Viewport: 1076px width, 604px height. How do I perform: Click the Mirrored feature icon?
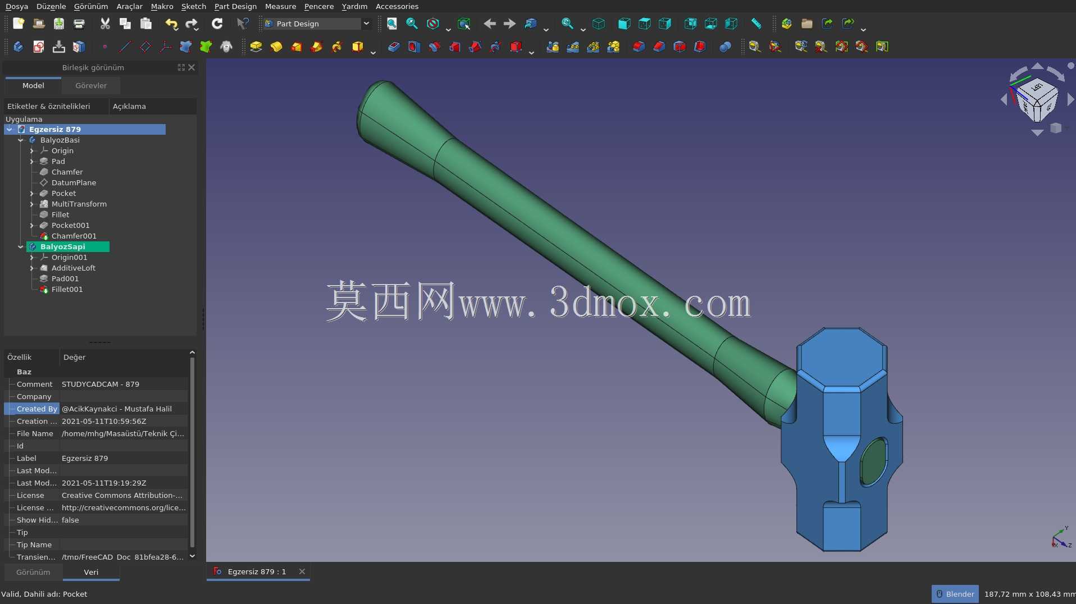553,47
